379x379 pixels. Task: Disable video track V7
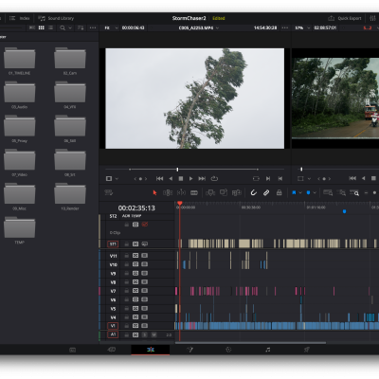tap(144, 291)
